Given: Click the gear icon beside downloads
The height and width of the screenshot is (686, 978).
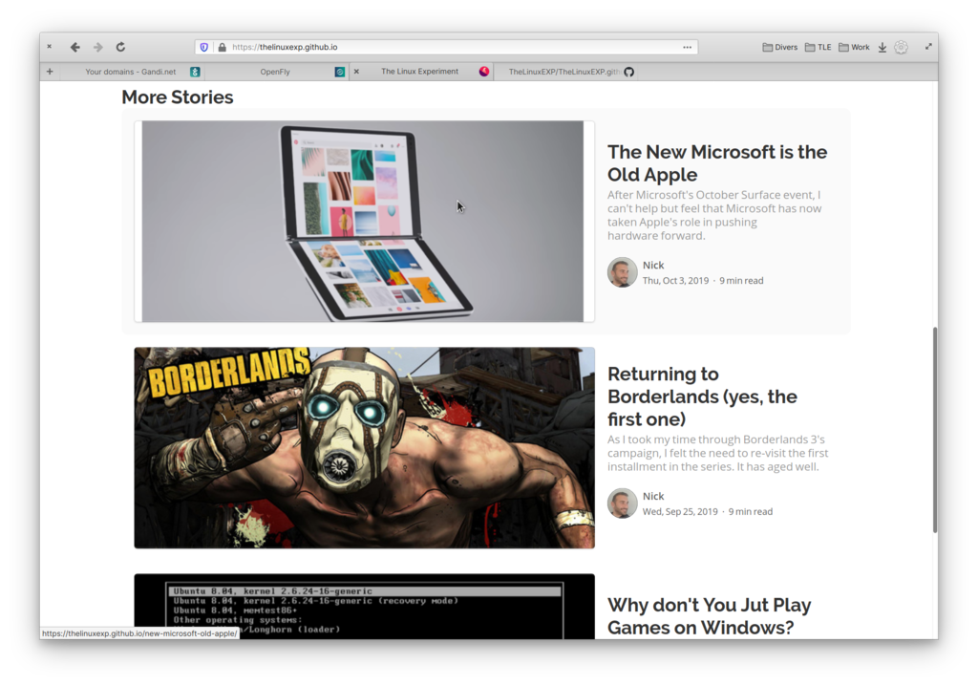Looking at the screenshot, I should click(902, 48).
